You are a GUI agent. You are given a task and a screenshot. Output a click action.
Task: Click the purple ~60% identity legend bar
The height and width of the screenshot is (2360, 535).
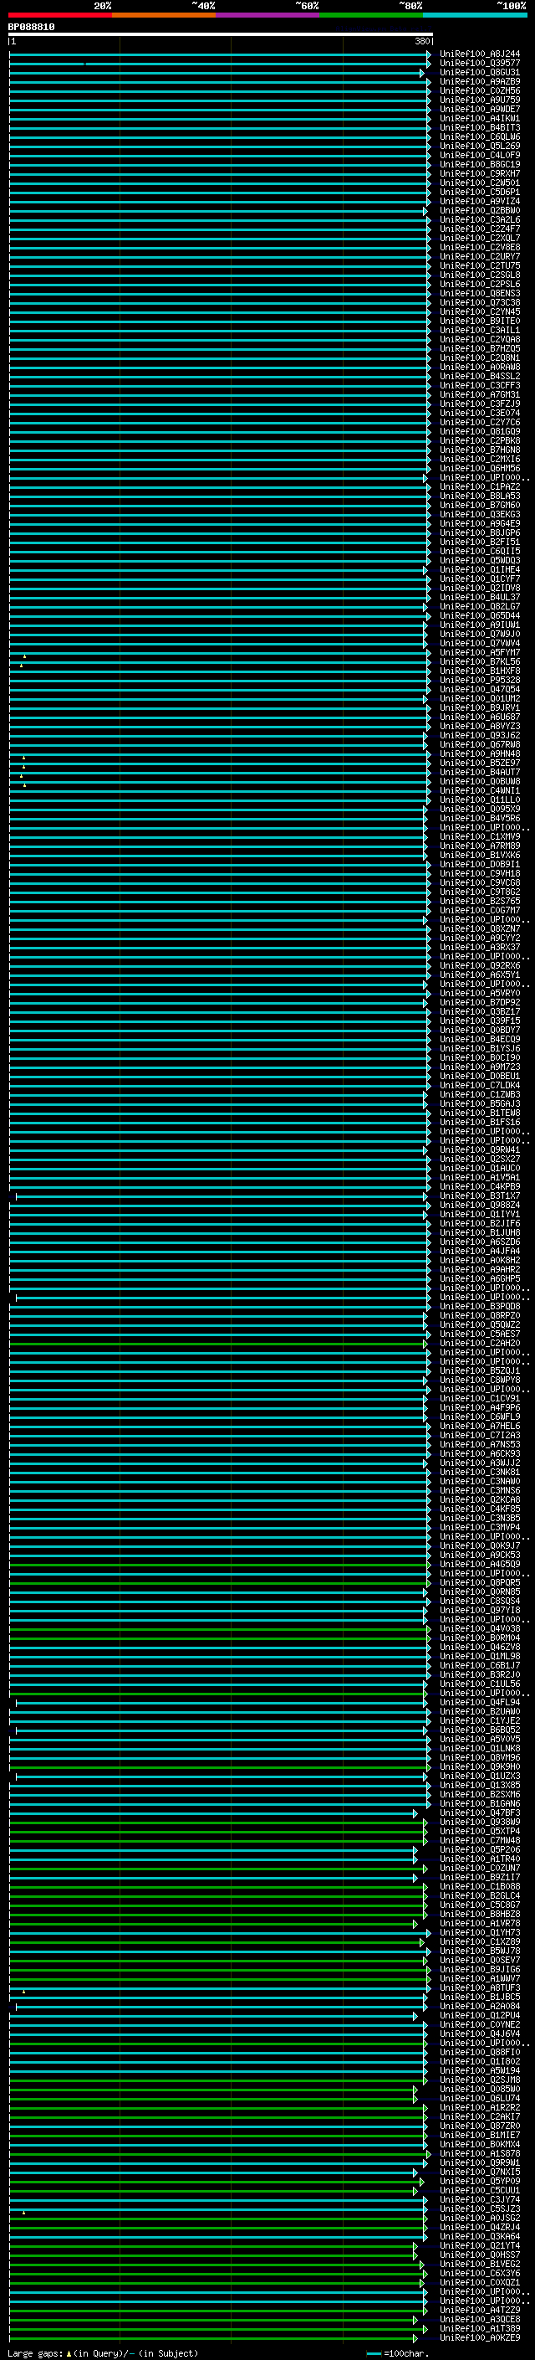coord(267,15)
